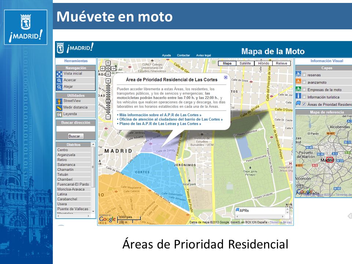Open the Contactar menu link
Screen dimensions: 352x264
point(183,55)
